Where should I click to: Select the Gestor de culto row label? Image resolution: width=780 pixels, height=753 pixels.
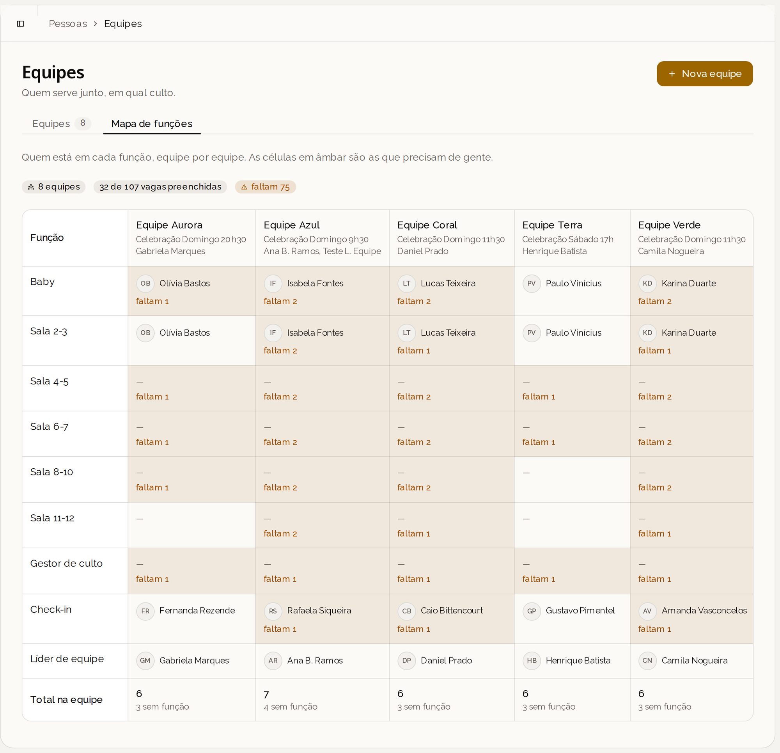tap(66, 563)
